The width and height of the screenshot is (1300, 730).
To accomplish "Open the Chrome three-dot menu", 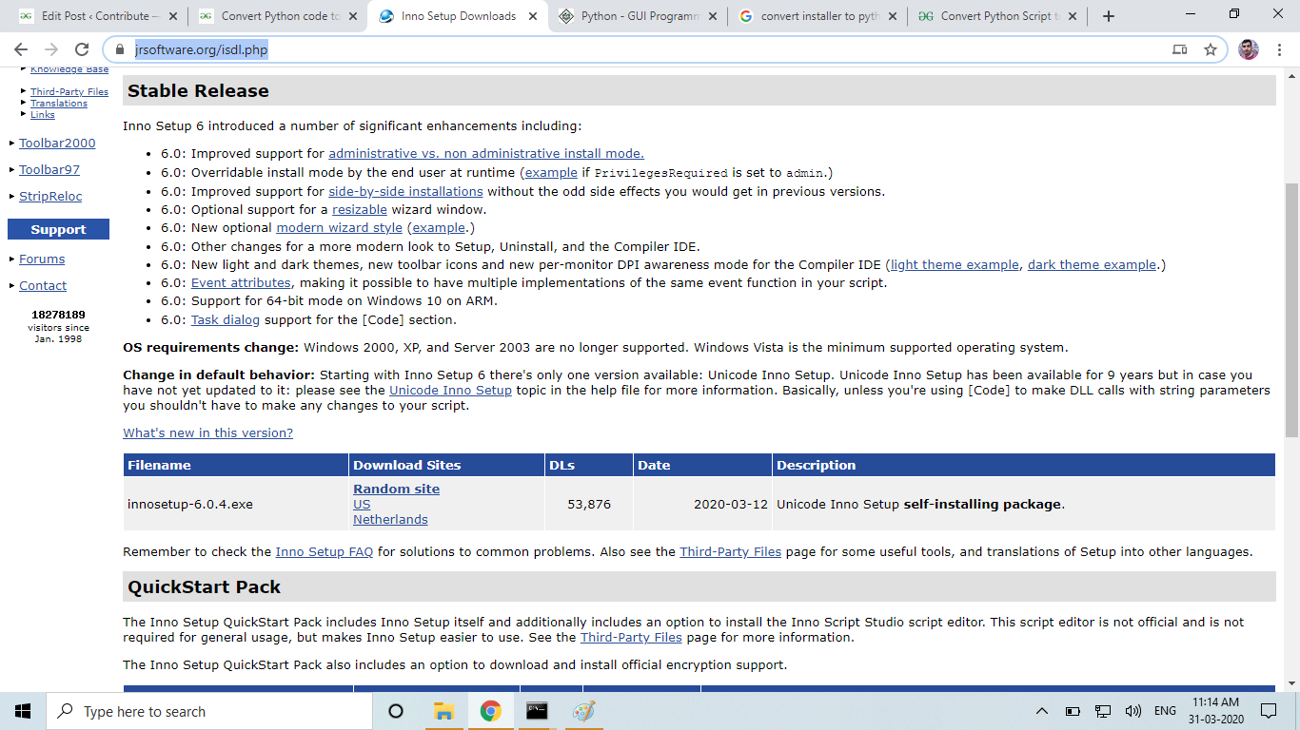I will coord(1280,49).
